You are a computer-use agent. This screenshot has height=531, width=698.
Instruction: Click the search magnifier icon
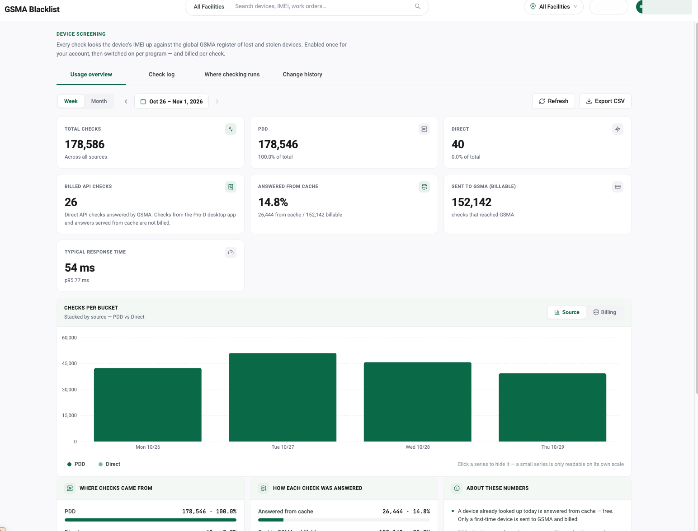tap(418, 6)
